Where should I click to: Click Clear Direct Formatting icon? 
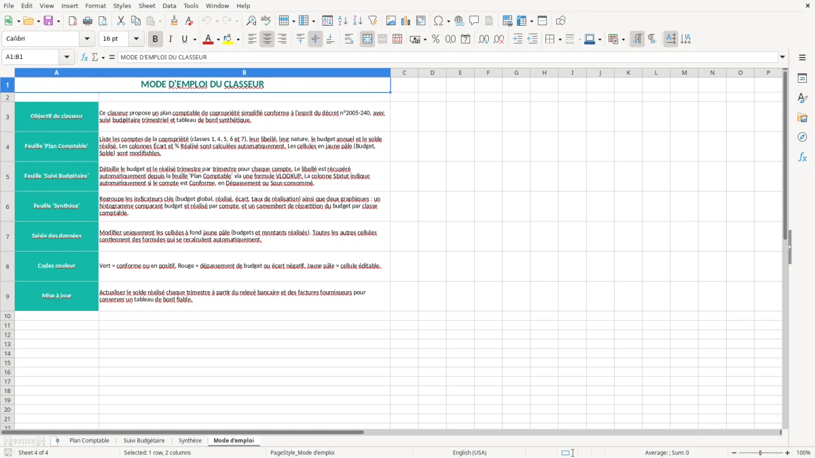point(189,21)
